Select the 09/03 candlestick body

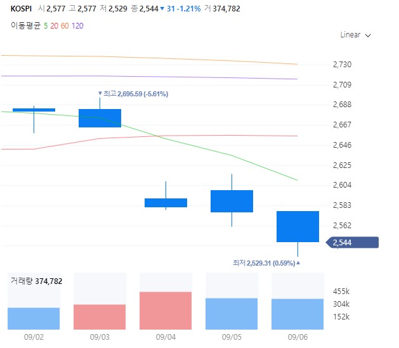click(100, 118)
